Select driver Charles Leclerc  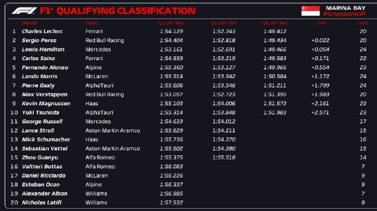click(x=42, y=31)
